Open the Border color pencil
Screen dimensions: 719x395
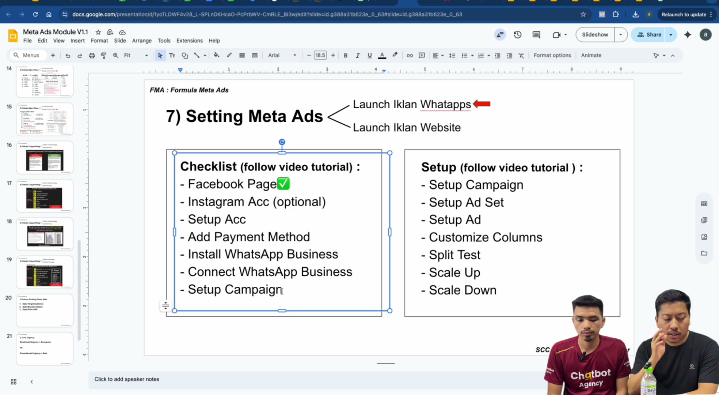pyautogui.click(x=229, y=56)
